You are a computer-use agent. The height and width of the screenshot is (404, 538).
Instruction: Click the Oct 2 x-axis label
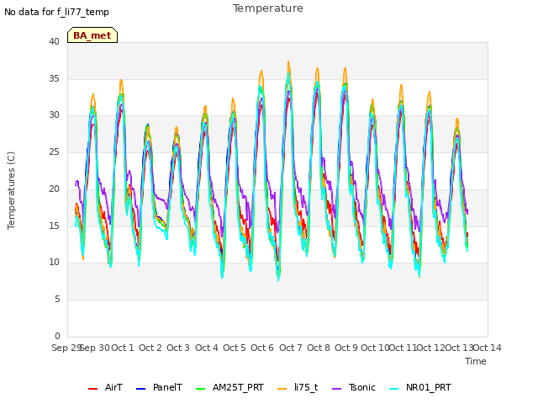pos(150,348)
